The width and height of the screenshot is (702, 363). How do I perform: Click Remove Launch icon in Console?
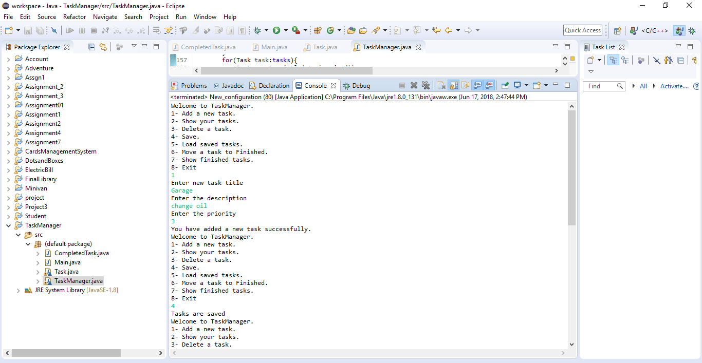(414, 85)
